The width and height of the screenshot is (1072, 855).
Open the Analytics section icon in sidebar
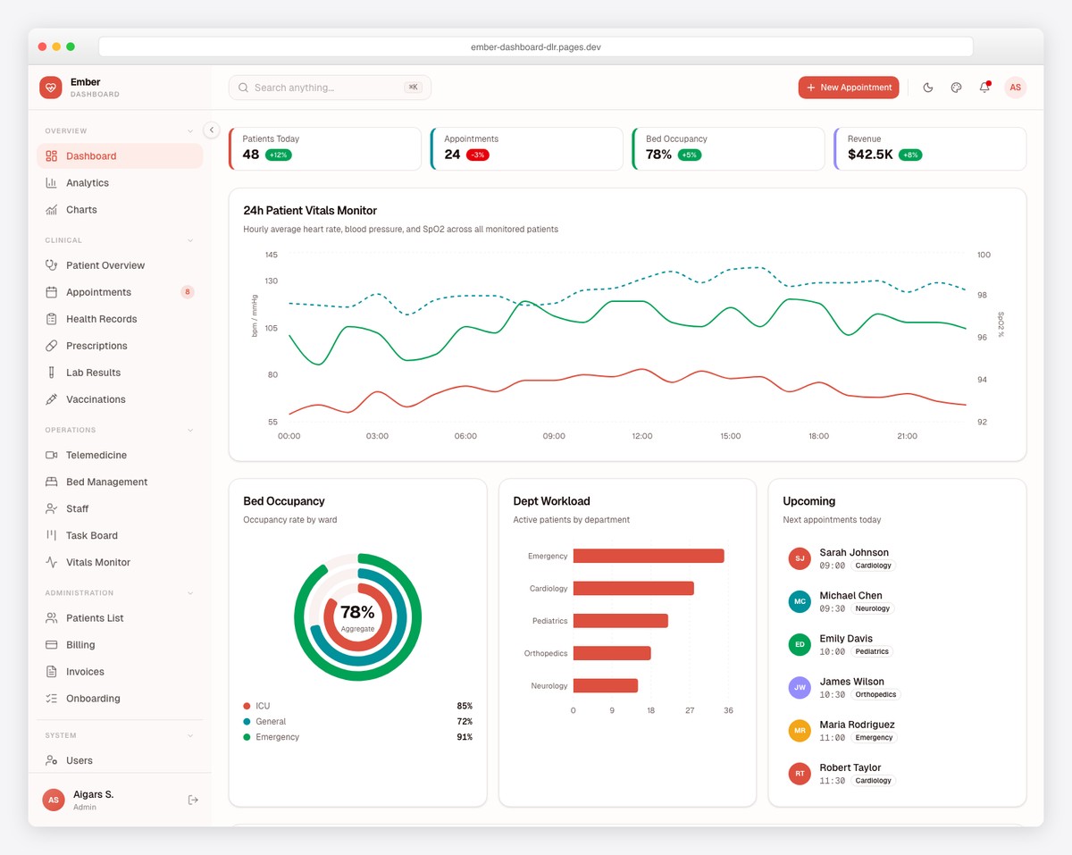pyautogui.click(x=53, y=182)
